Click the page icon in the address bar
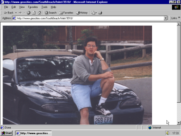181x136 pixels. point(14,18)
